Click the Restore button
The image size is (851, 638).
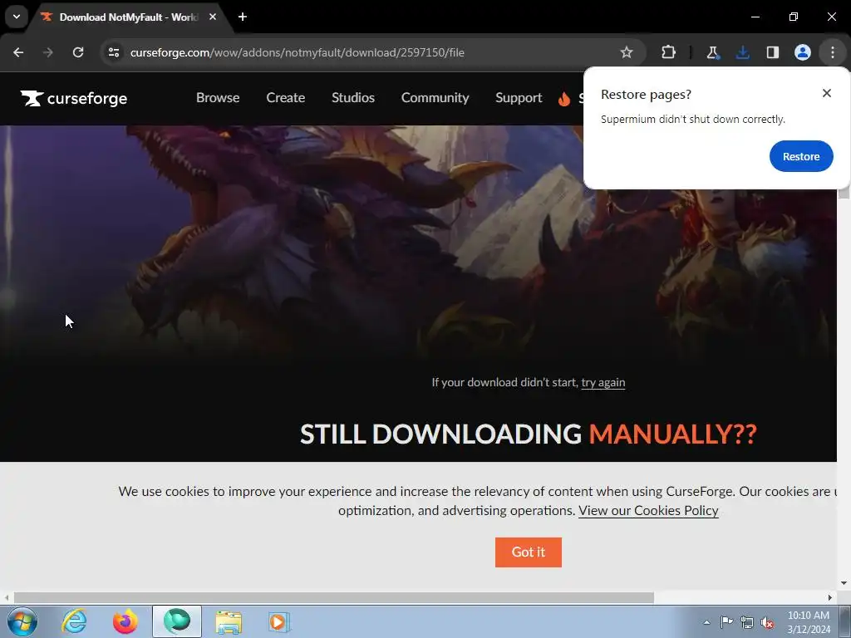click(x=801, y=156)
